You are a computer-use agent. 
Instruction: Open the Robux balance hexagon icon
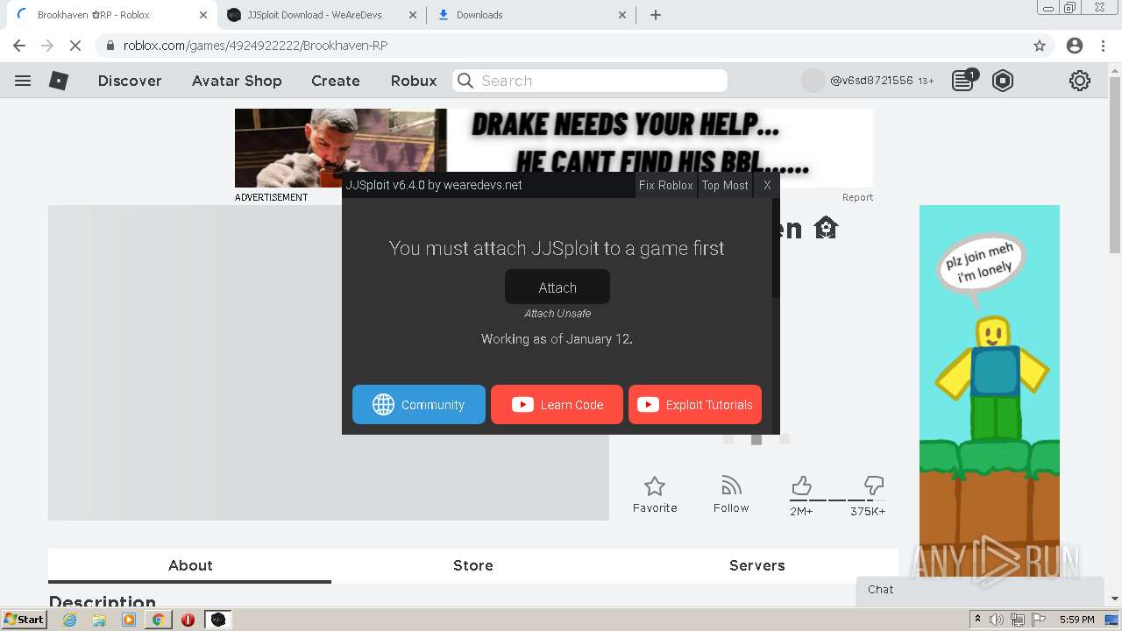1003,81
